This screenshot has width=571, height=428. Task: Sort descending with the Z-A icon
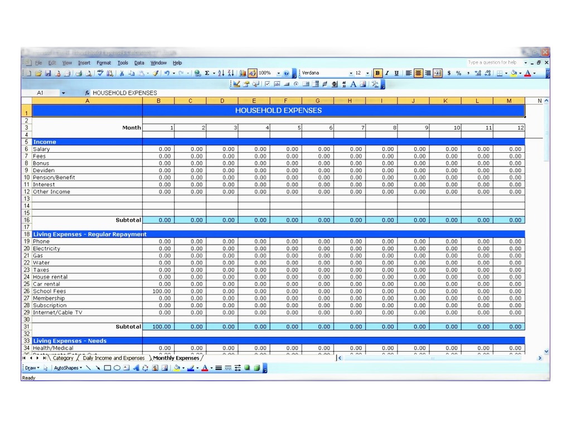point(230,73)
